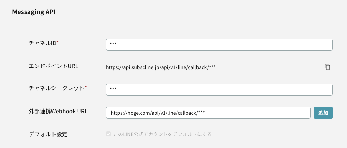This screenshot has width=347, height=148.
Task: Click the このLINE公式アカウントをデフォルトにする label text
Action: coord(162,134)
